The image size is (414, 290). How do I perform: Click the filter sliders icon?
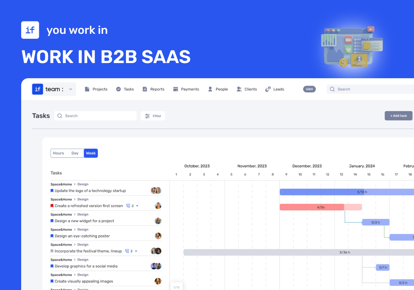[147, 116]
